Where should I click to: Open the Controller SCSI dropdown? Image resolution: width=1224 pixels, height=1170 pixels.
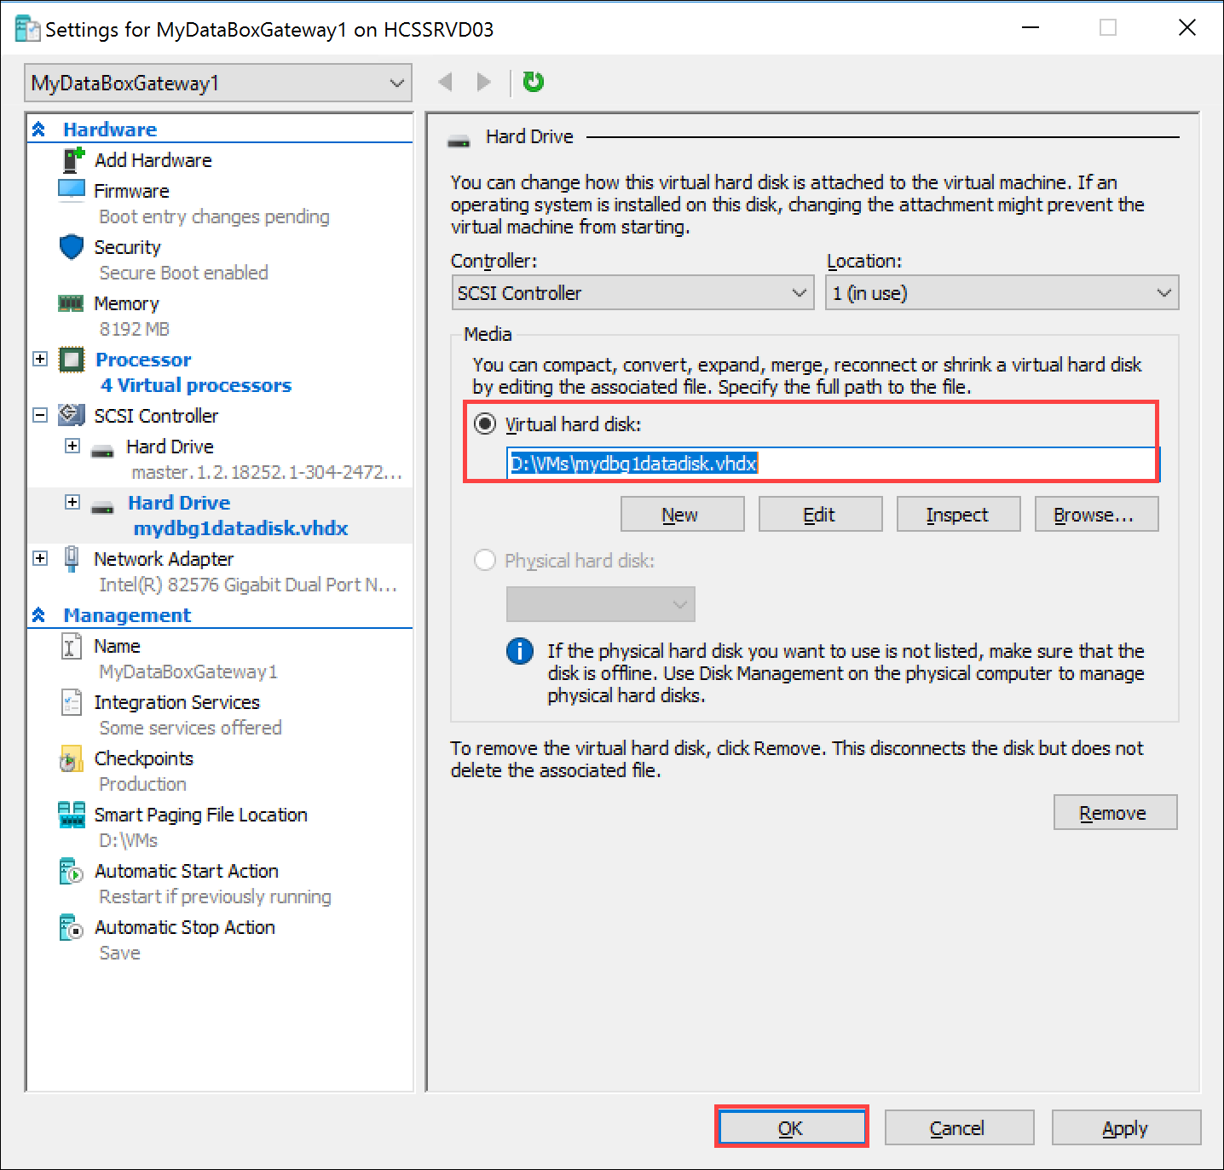click(632, 293)
